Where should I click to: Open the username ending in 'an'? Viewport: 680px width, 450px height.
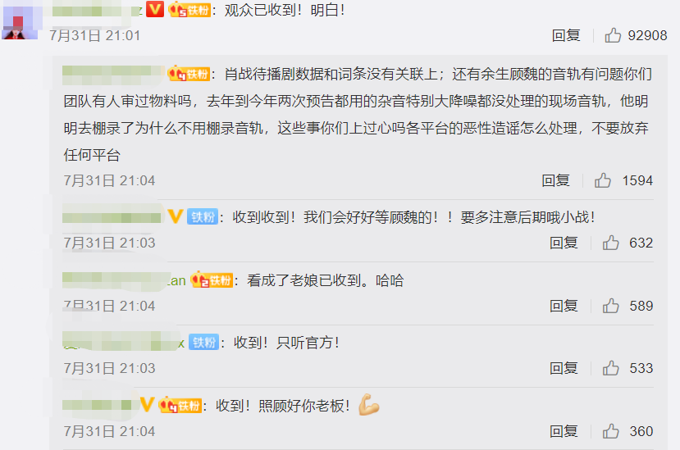[124, 280]
